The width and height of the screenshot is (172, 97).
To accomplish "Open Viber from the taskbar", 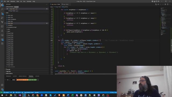I will 99,95.
